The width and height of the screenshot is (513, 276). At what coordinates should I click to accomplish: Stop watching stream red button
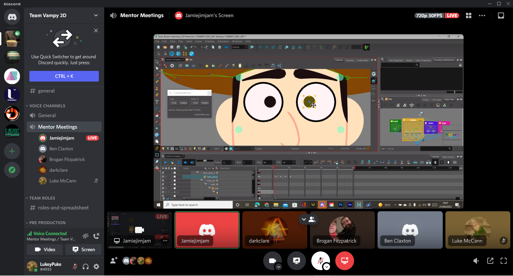[x=345, y=260]
